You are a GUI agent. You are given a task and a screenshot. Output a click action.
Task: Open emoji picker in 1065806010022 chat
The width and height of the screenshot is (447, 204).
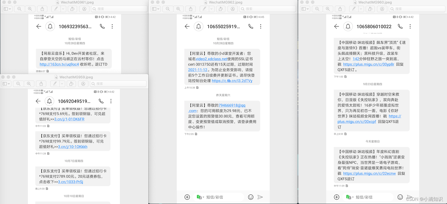[x=400, y=197]
